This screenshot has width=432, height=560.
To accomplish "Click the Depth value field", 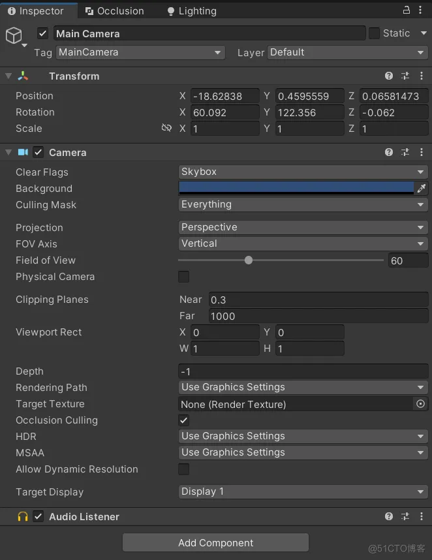I will pyautogui.click(x=303, y=371).
